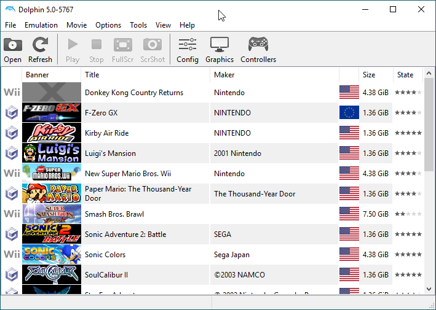Open the File menu
The image size is (436, 310).
pos(10,25)
